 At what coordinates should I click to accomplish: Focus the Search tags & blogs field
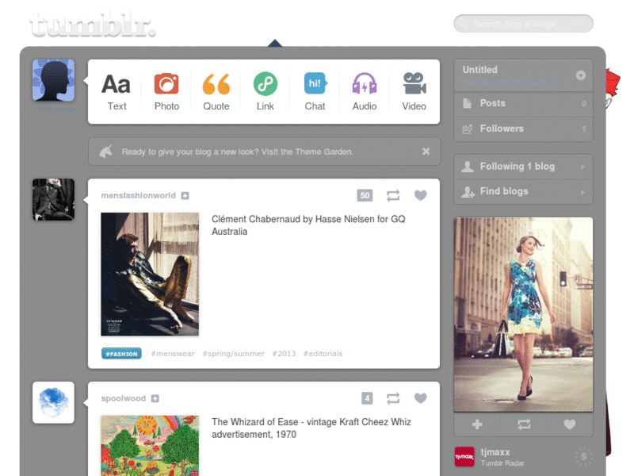pyautogui.click(x=523, y=24)
